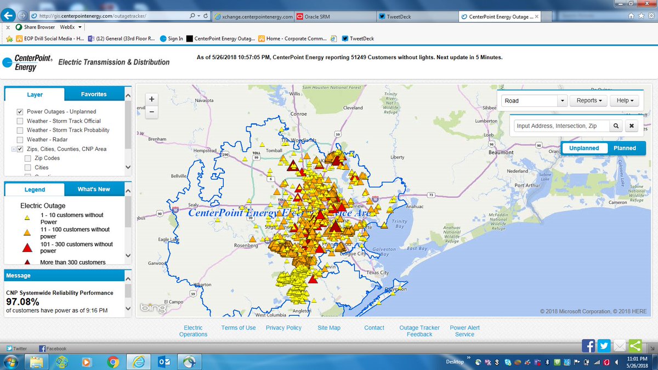The image size is (658, 370).
Task: Switch outage view to Unplanned
Action: (584, 148)
